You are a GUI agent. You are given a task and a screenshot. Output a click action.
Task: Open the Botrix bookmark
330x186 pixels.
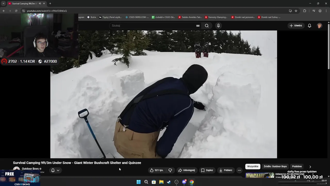pos(92,17)
